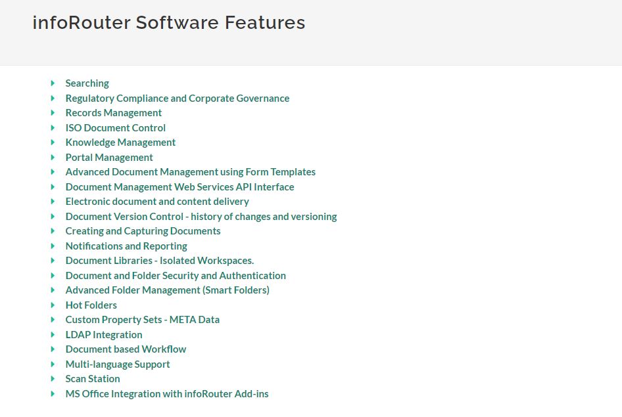Select Notifications and Reporting

coord(126,246)
